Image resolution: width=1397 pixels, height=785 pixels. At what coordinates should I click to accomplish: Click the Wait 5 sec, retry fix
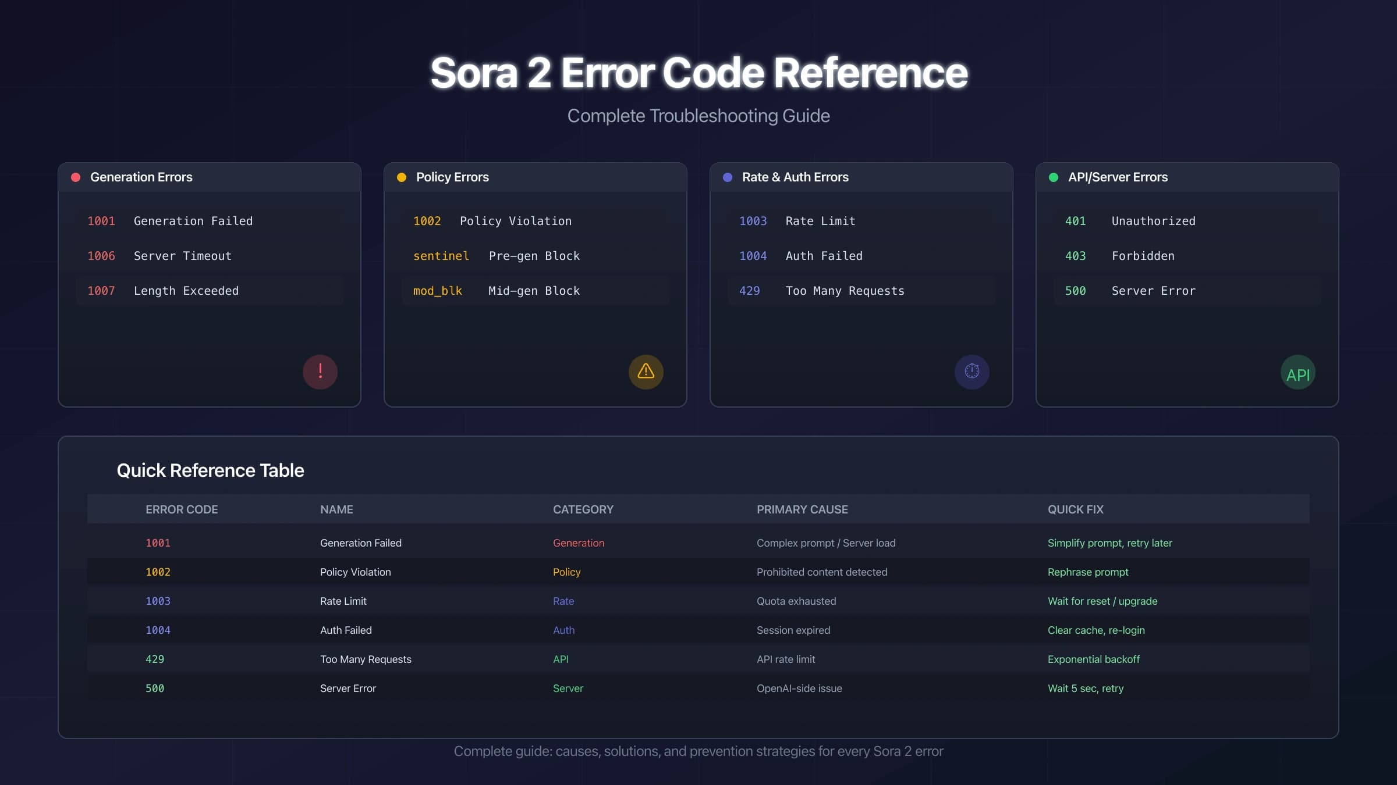pos(1086,688)
